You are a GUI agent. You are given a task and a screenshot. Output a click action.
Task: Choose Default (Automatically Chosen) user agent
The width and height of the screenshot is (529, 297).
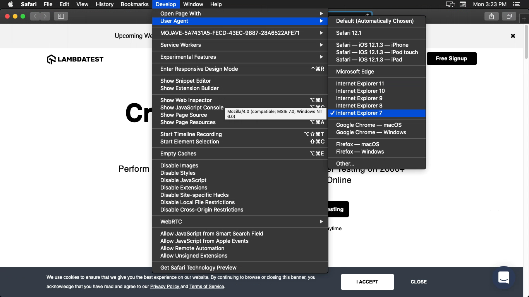(374, 21)
